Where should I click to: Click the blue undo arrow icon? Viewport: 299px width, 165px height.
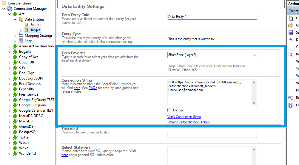click(291, 40)
